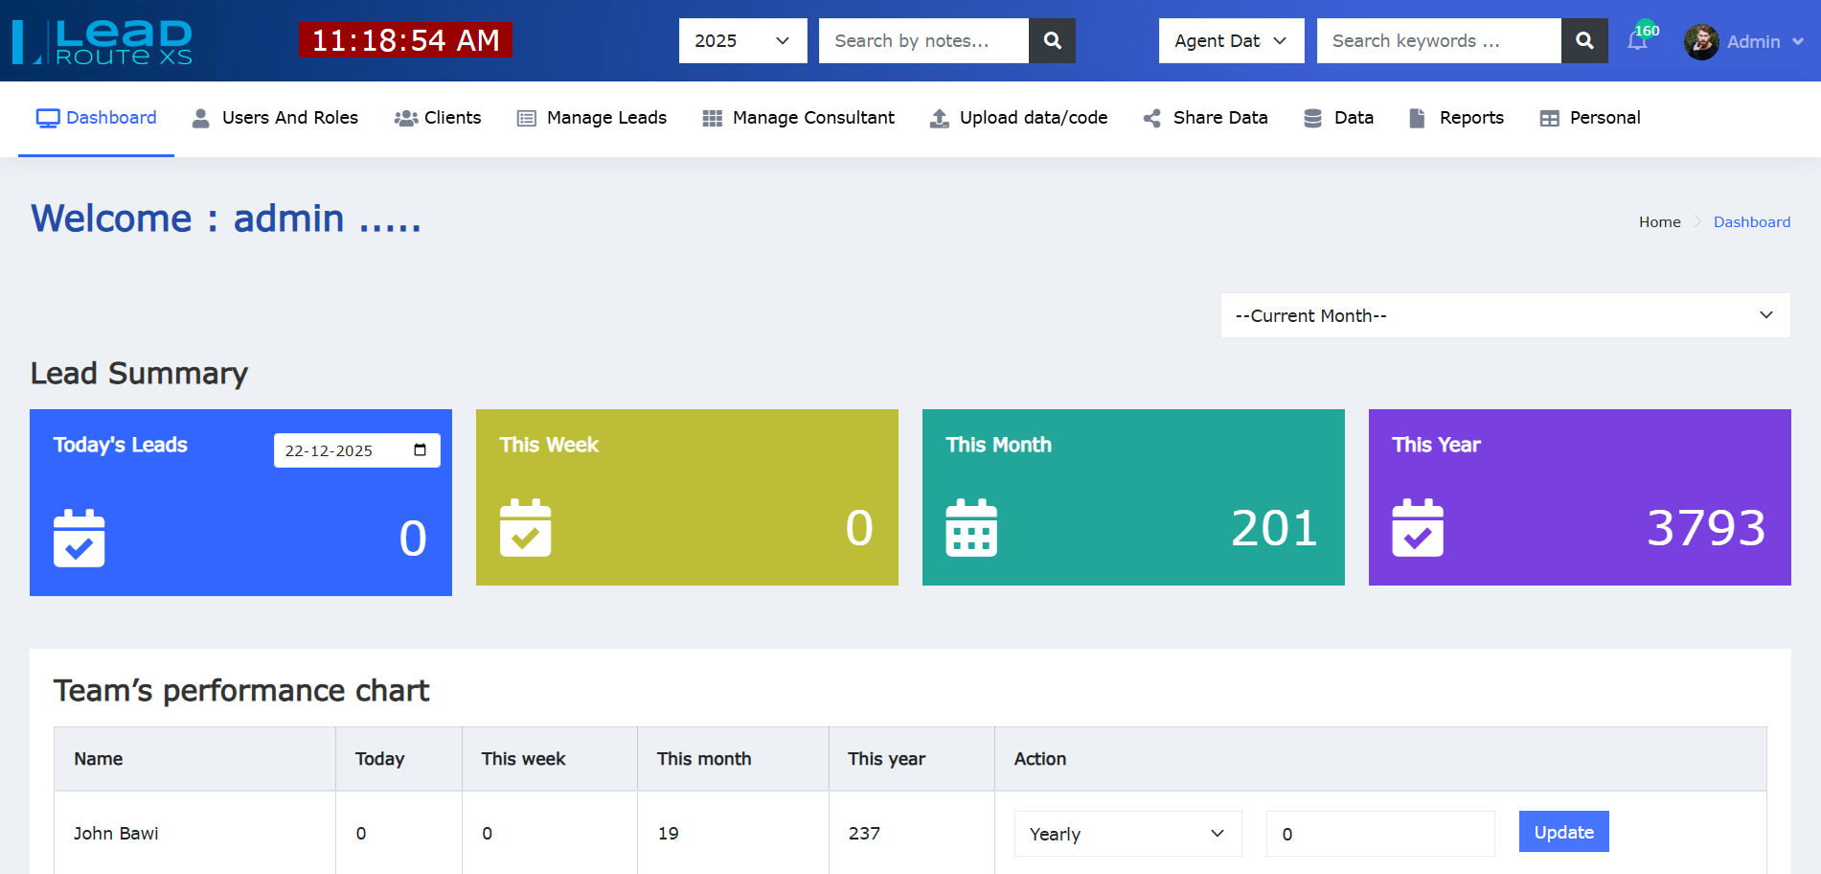Click the Admin profile avatar
This screenshot has width=1821, height=874.
[1701, 42]
